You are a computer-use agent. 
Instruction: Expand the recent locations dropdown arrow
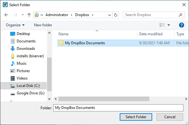pyautogui.click(x=23, y=15)
